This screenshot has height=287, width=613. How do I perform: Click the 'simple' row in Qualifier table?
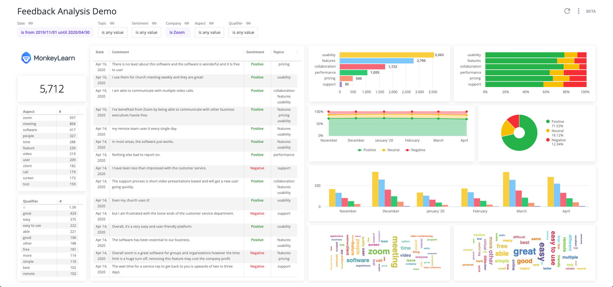click(49, 261)
